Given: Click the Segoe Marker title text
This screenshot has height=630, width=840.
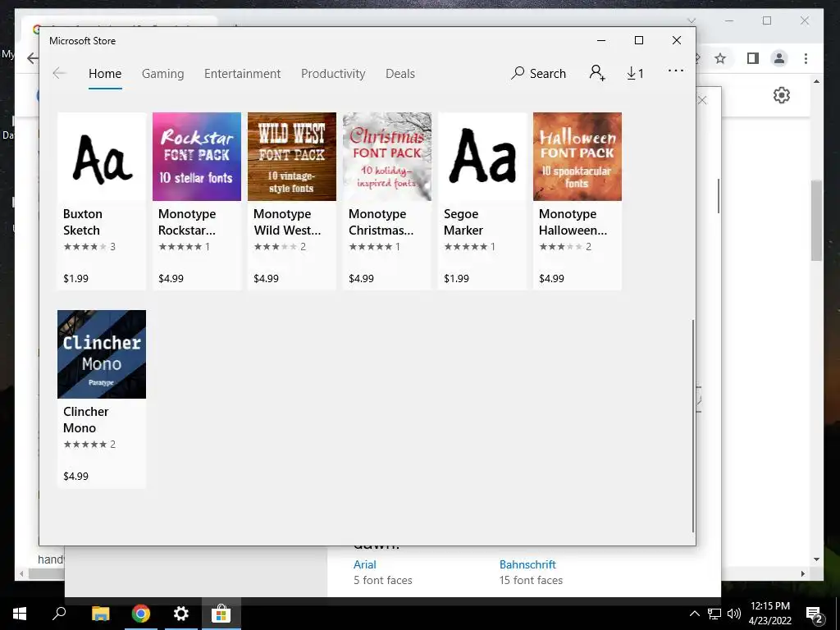Looking at the screenshot, I should point(463,221).
